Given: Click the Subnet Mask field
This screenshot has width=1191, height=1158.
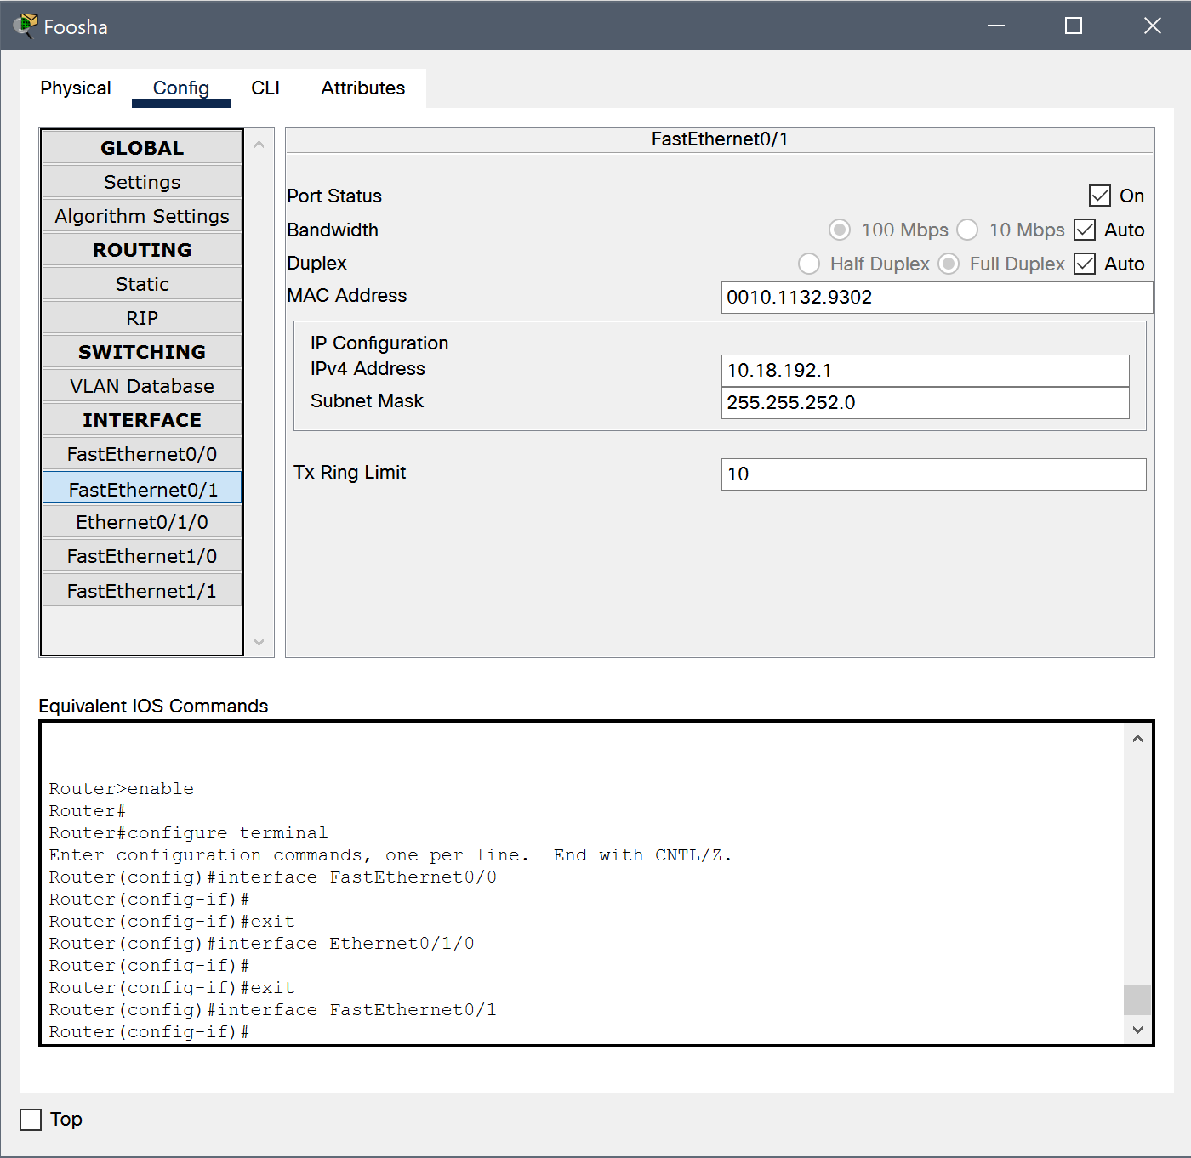Looking at the screenshot, I should (x=925, y=403).
